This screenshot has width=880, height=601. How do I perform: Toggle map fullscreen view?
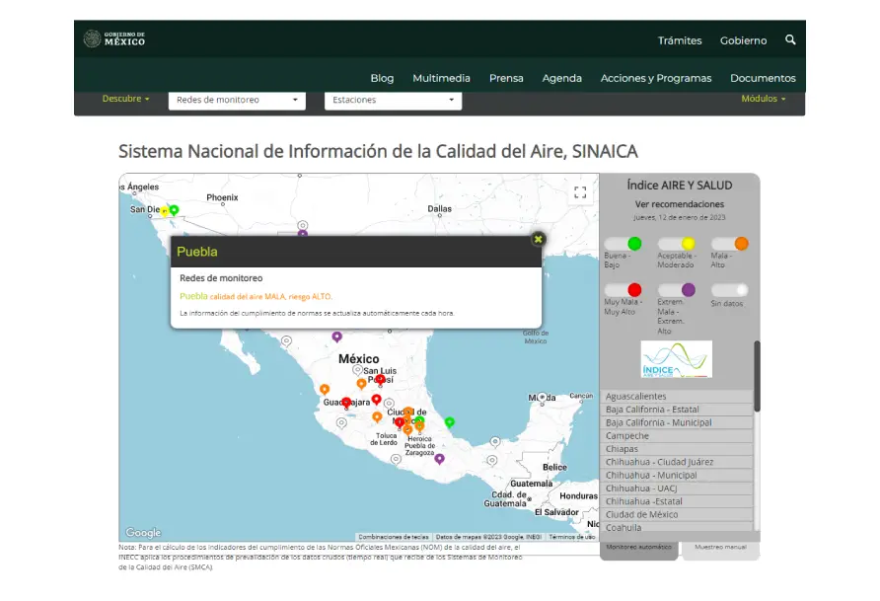coord(580,192)
